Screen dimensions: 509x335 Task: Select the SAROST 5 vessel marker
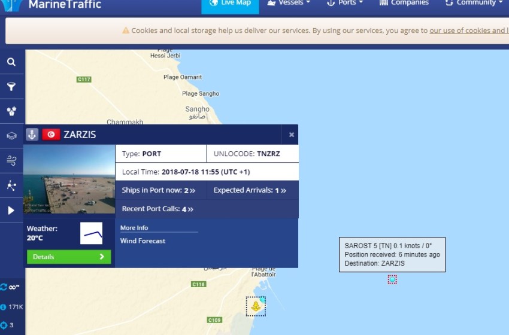[392, 279]
